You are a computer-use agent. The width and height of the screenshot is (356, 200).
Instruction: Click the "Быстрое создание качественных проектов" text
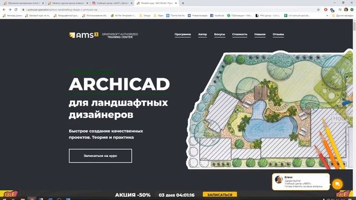click(x=106, y=134)
